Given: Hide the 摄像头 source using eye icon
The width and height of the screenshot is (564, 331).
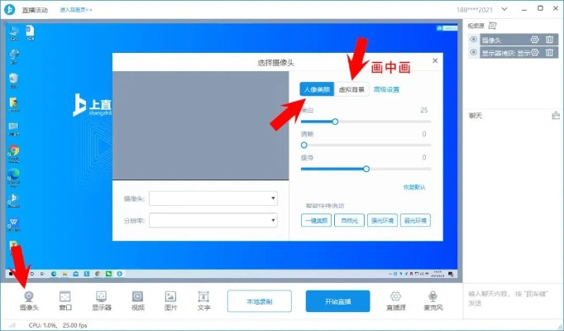Looking at the screenshot, I should coord(474,40).
